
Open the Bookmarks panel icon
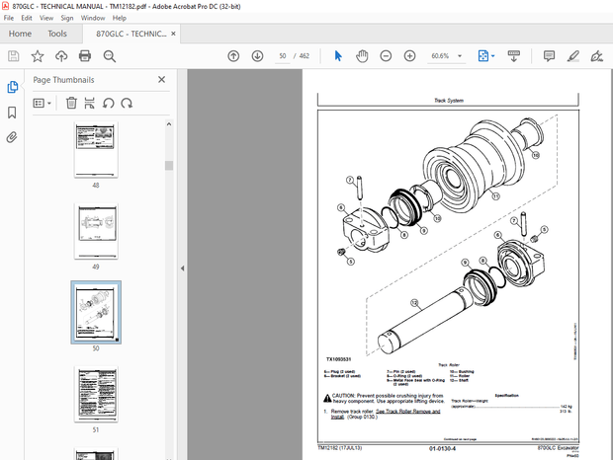coord(12,113)
